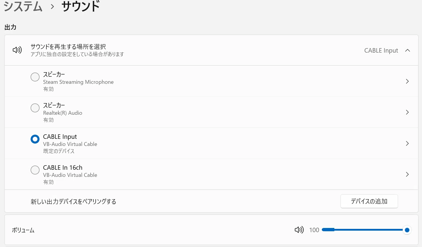Open Steam Streaming Microphone properties chevron

point(407,81)
